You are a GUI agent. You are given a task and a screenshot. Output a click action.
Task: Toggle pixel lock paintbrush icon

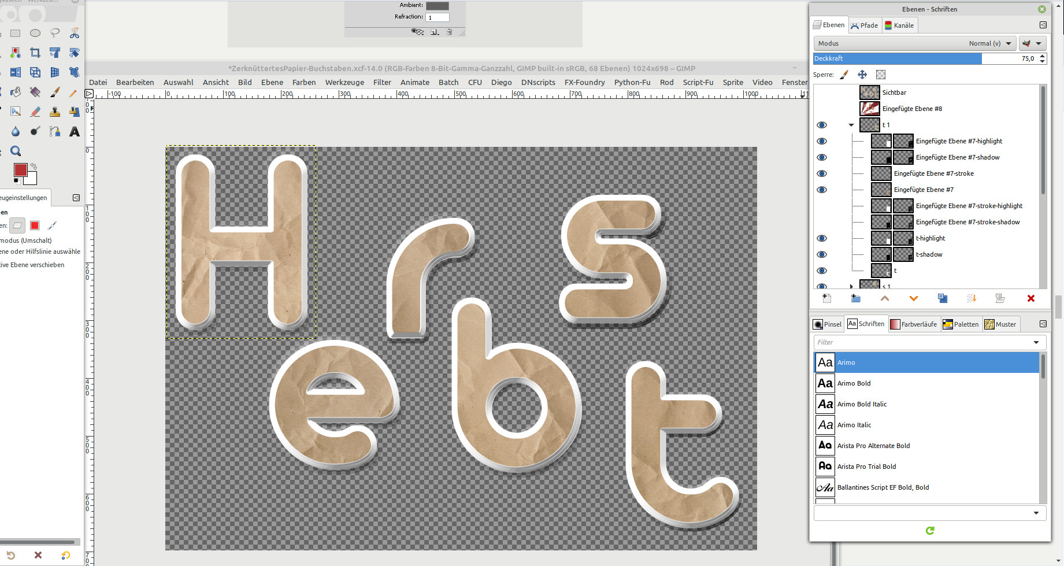tap(844, 75)
